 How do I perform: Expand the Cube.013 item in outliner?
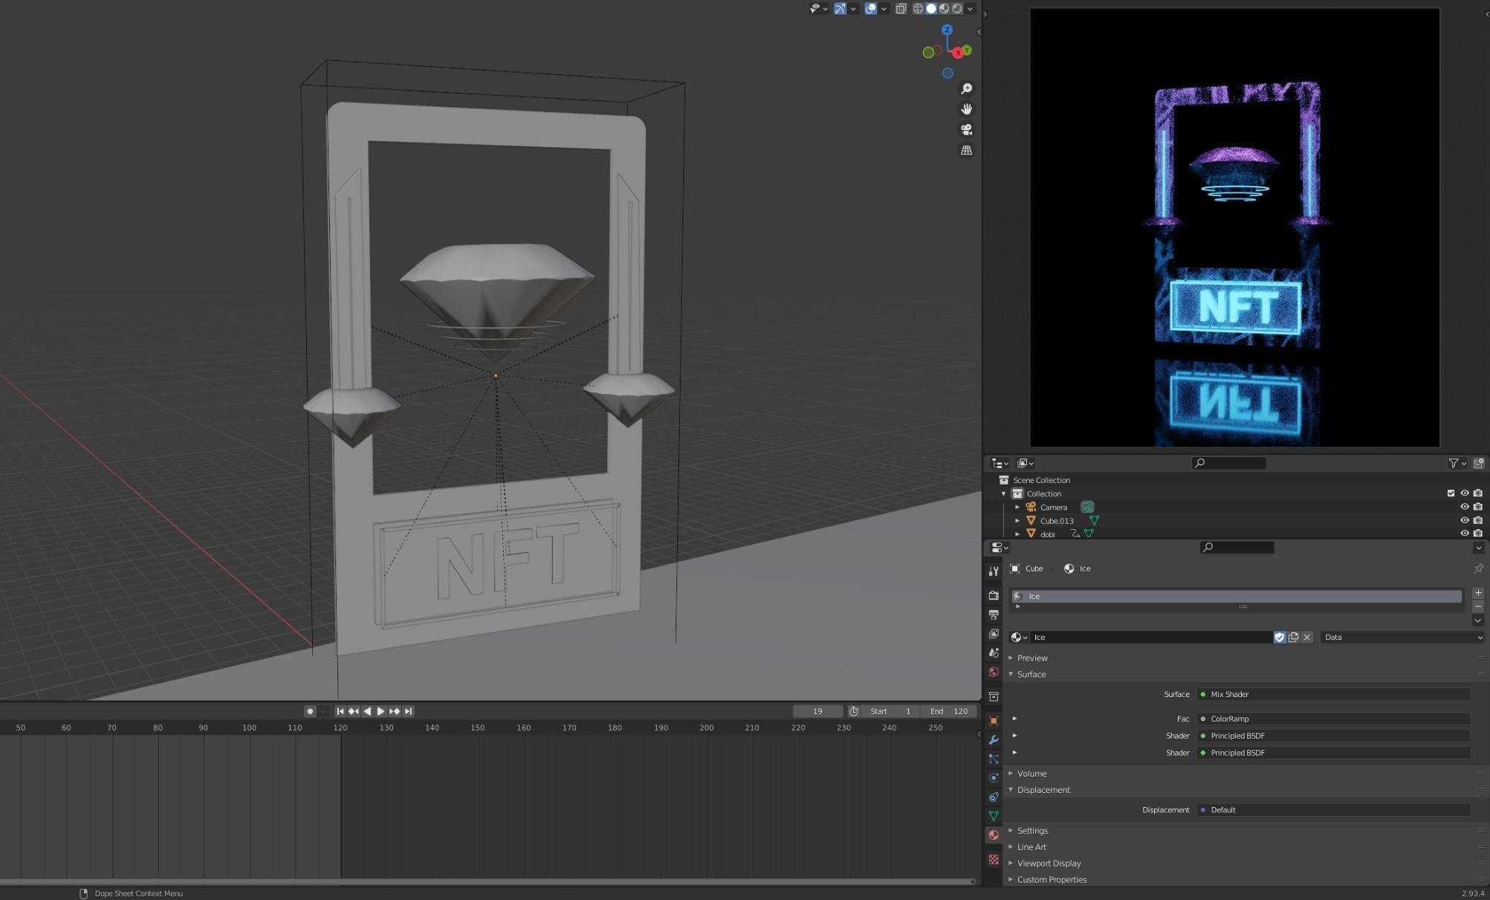(1017, 520)
